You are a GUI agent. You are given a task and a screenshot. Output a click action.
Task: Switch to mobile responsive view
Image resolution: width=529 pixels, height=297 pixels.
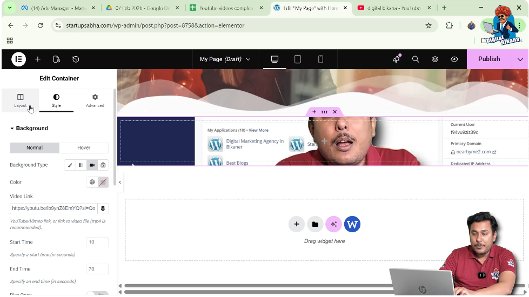point(320,59)
